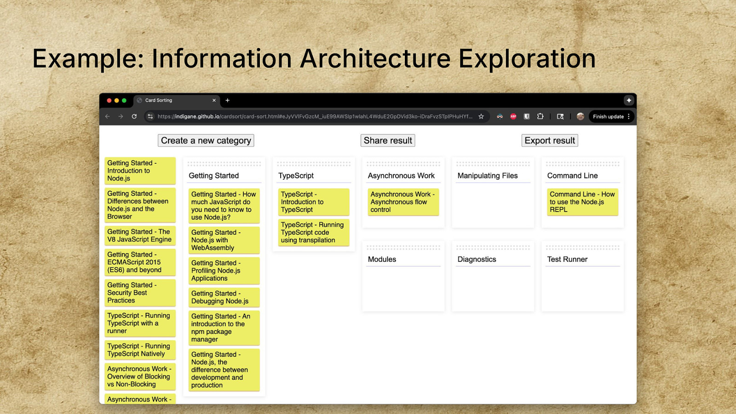Click the Export result button
The image size is (736, 414).
[550, 140]
